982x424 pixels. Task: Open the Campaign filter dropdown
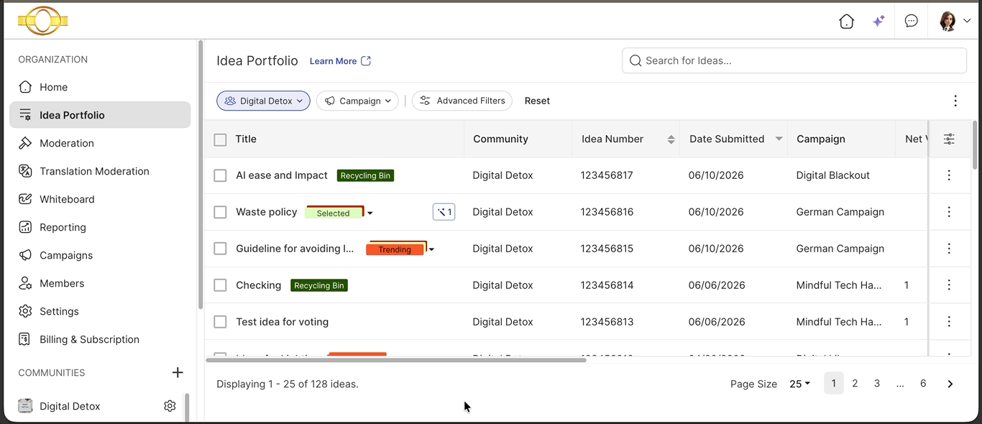tap(357, 101)
